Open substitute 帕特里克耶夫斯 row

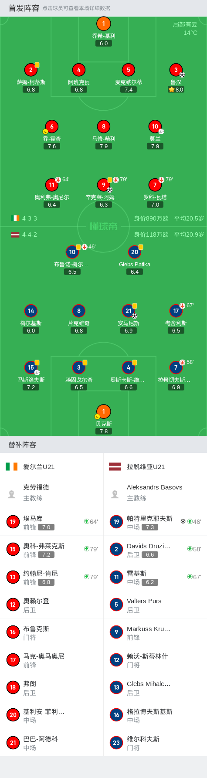coord(155,522)
